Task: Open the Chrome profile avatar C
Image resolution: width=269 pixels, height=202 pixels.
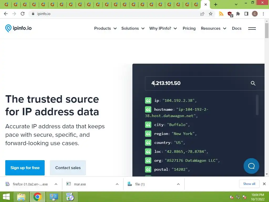Action: [x=255, y=14]
